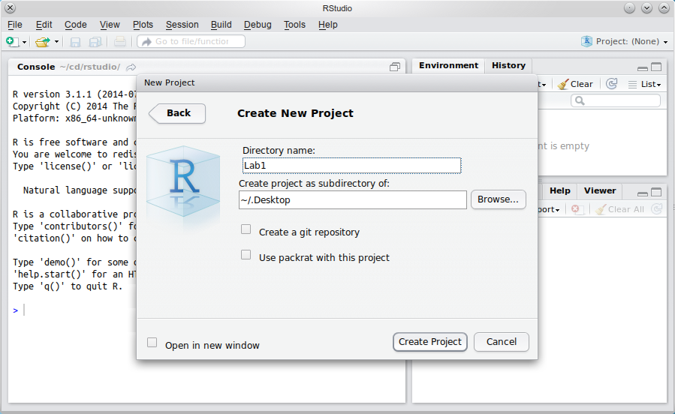Tick the Open in new window checkbox

pos(152,343)
